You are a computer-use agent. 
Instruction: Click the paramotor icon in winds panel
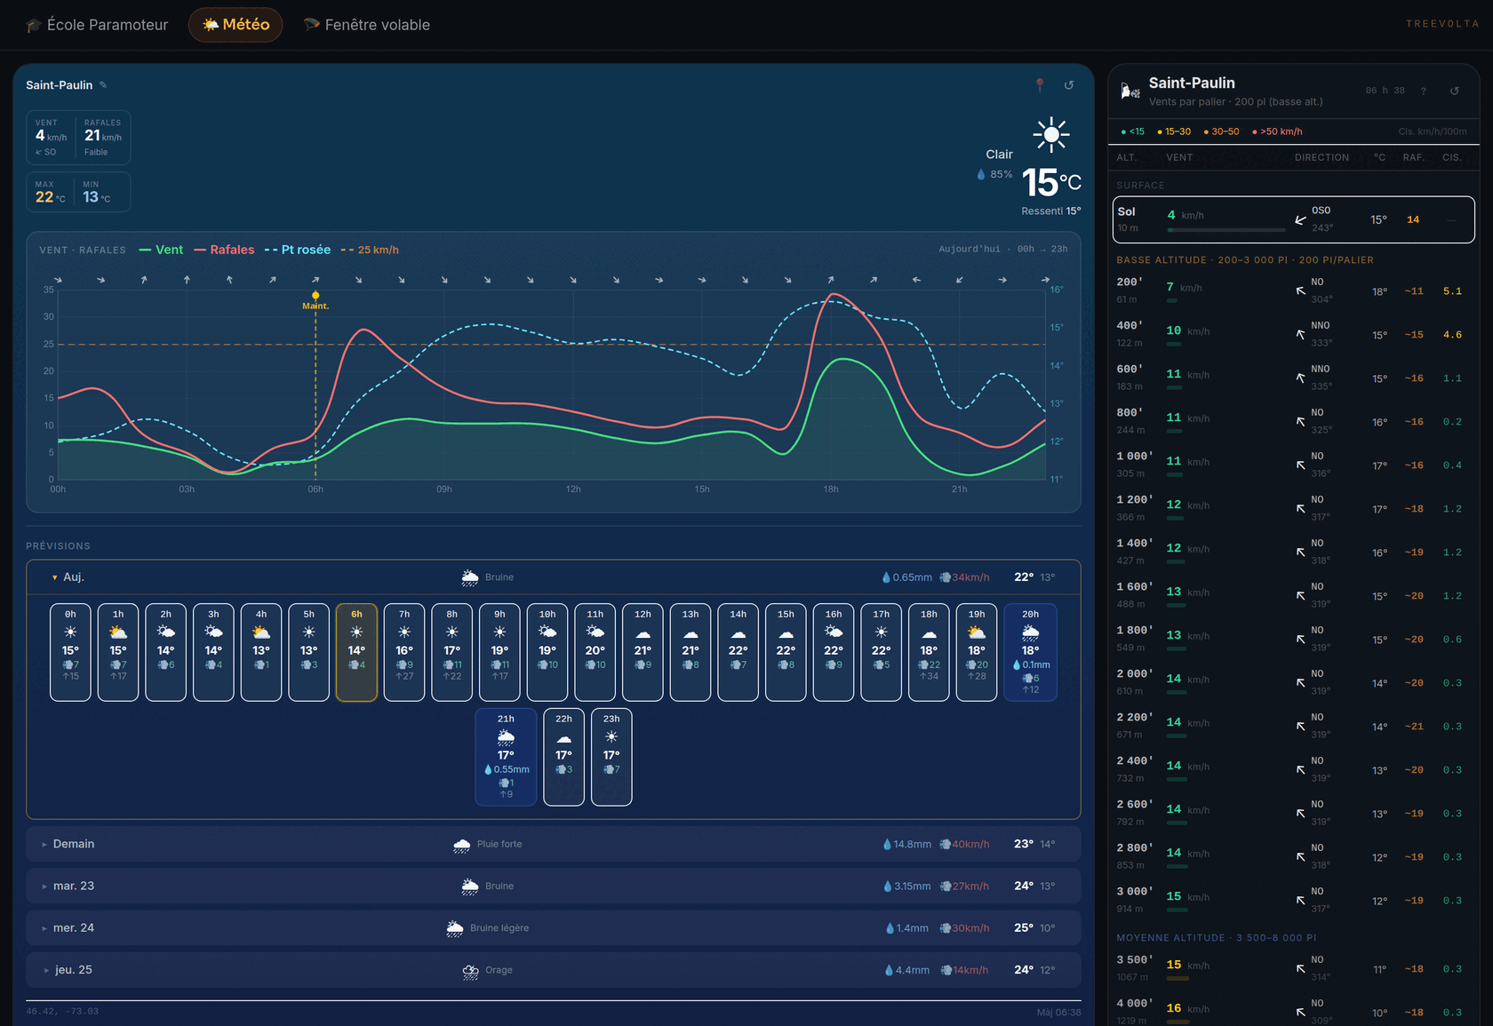coord(1130,91)
